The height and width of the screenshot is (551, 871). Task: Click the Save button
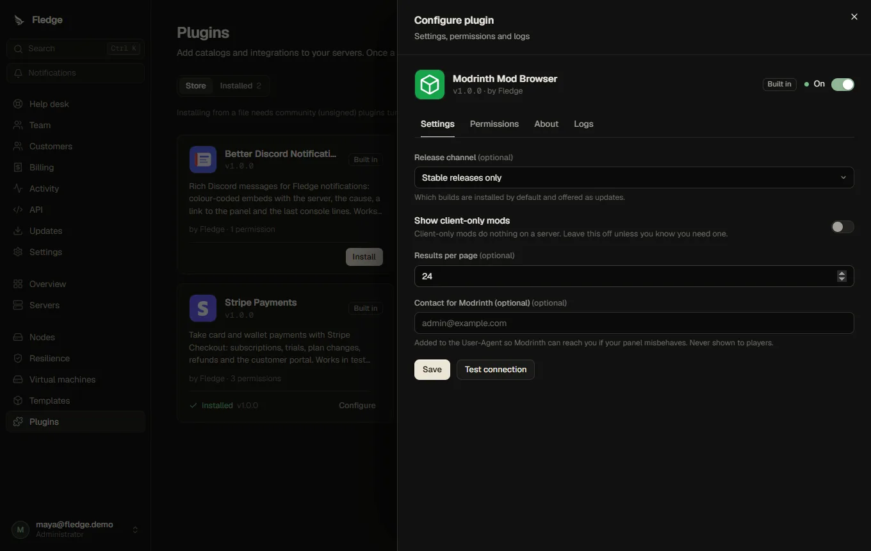pos(432,370)
